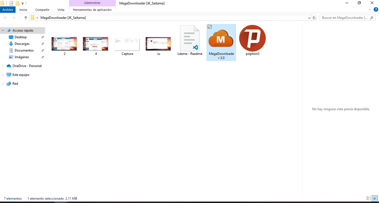
Task: Click the New folder icon in title bar
Action: point(17,3)
